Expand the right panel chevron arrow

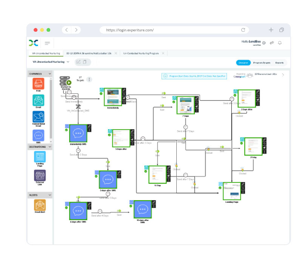(x=283, y=75)
